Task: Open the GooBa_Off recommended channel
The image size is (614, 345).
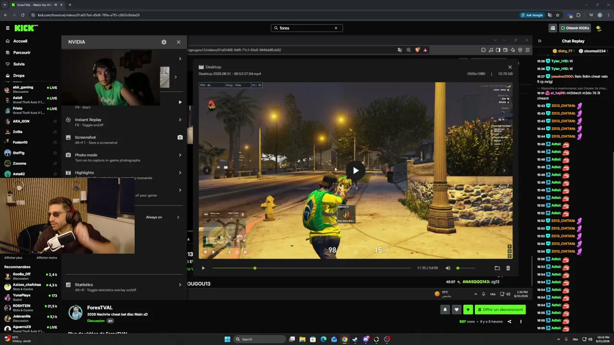Action: coord(31,276)
